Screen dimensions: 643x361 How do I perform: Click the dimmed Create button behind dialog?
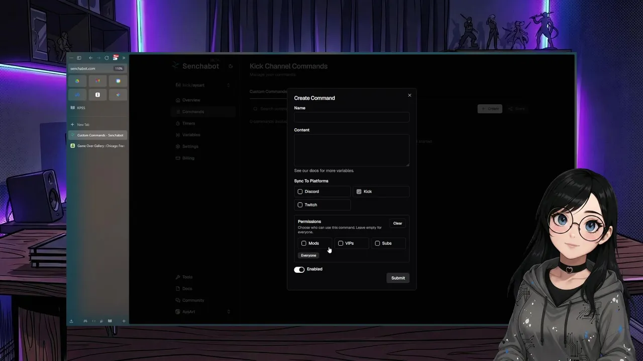point(490,109)
